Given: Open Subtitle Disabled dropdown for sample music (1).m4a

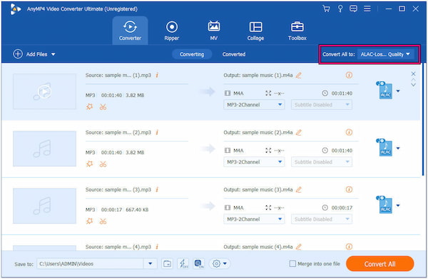Looking at the screenshot, I should click(x=322, y=105).
